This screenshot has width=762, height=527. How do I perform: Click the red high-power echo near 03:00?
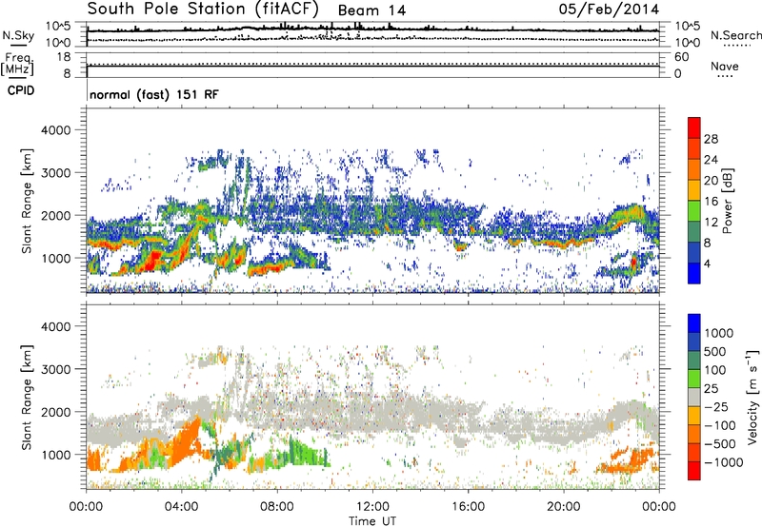153,260
